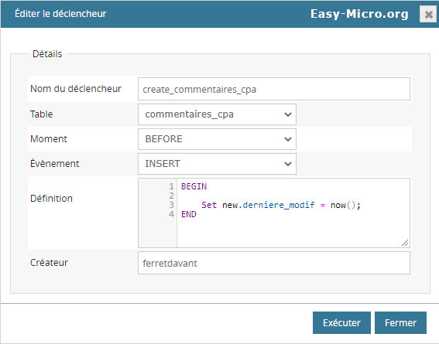Viewport: 439px width, 344px height.
Task: Click the Exécuter button
Action: (x=341, y=323)
